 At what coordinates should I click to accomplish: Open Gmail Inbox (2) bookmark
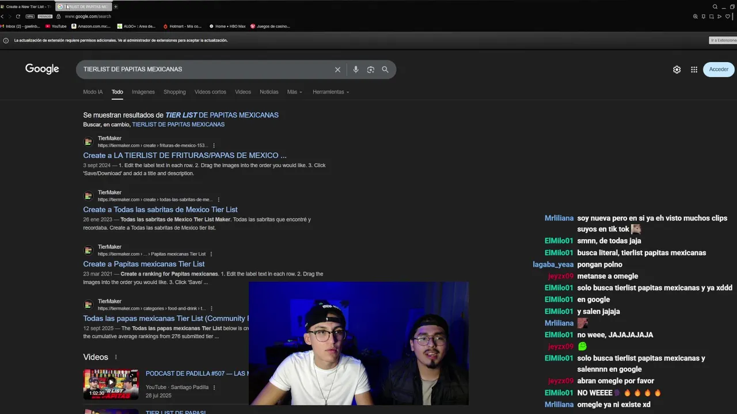pos(21,26)
